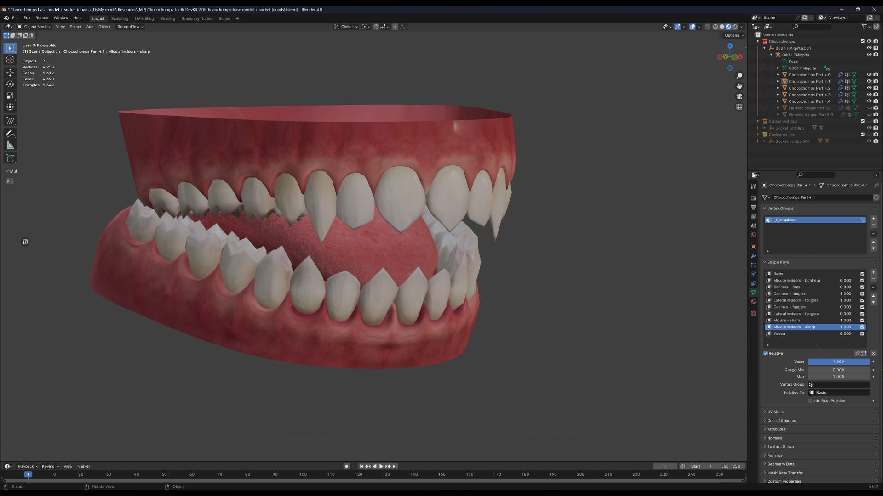Viewport: 883px width, 496px height.
Task: Uncheck Canines - fangies shape key checkbox
Action: (x=862, y=294)
